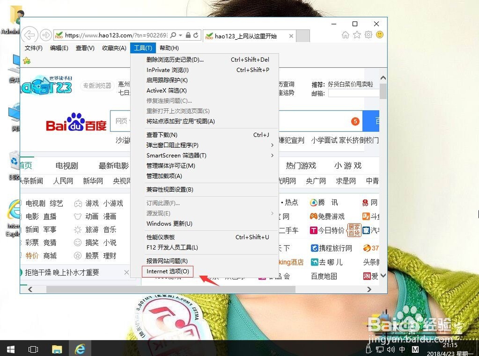Click horizontal scrollbar right arrow
This screenshot has width=479, height=356.
(369, 289)
